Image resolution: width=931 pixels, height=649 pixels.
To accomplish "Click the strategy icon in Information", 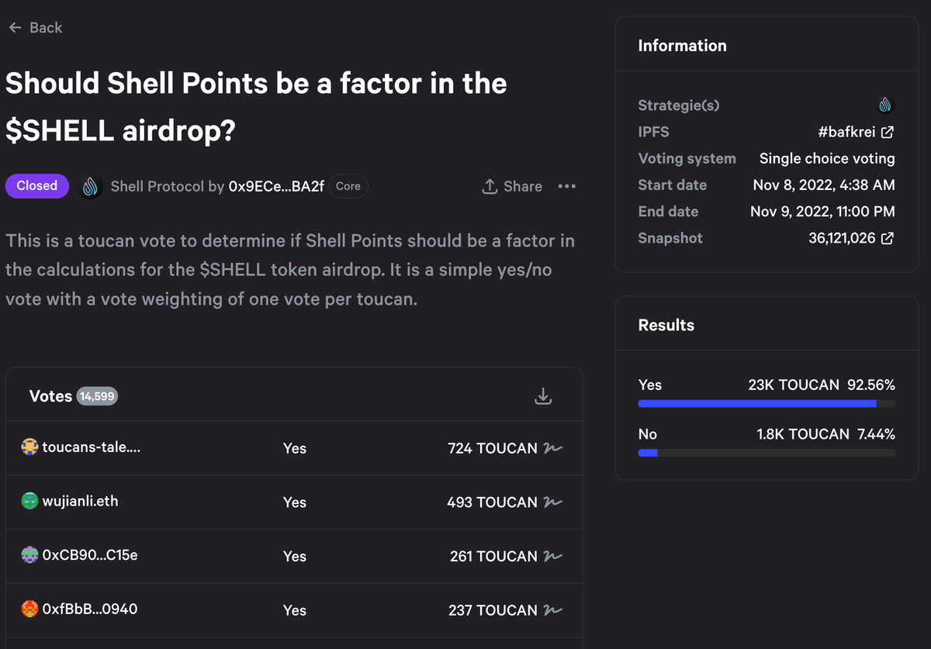I will 885,105.
